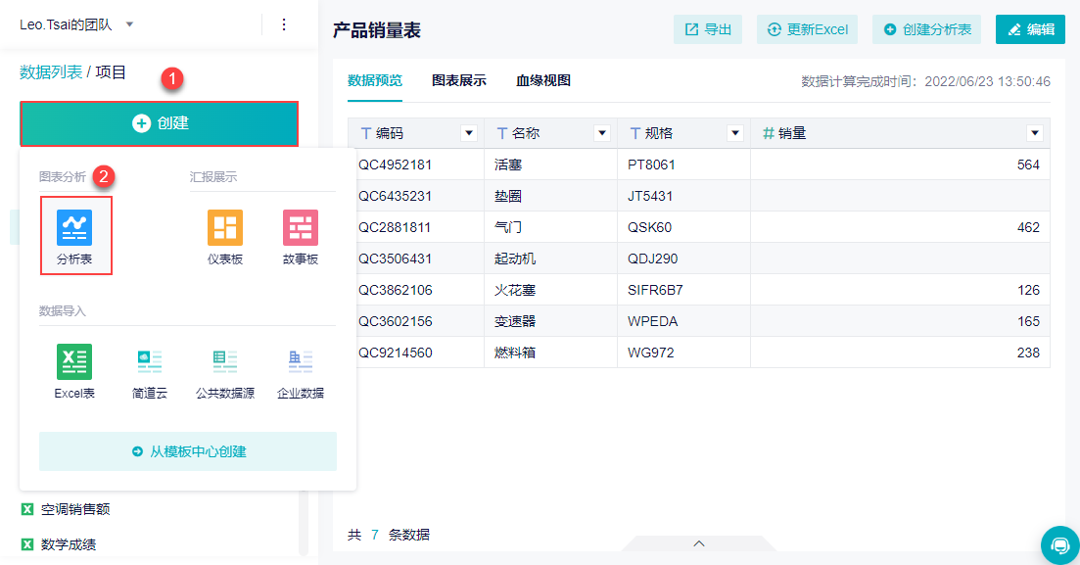The width and height of the screenshot is (1080, 565).
Task: Choose the 企业数据 enterprise data icon
Action: coord(301,361)
